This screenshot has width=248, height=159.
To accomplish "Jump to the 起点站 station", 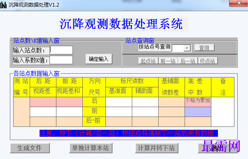I will point(148,61).
